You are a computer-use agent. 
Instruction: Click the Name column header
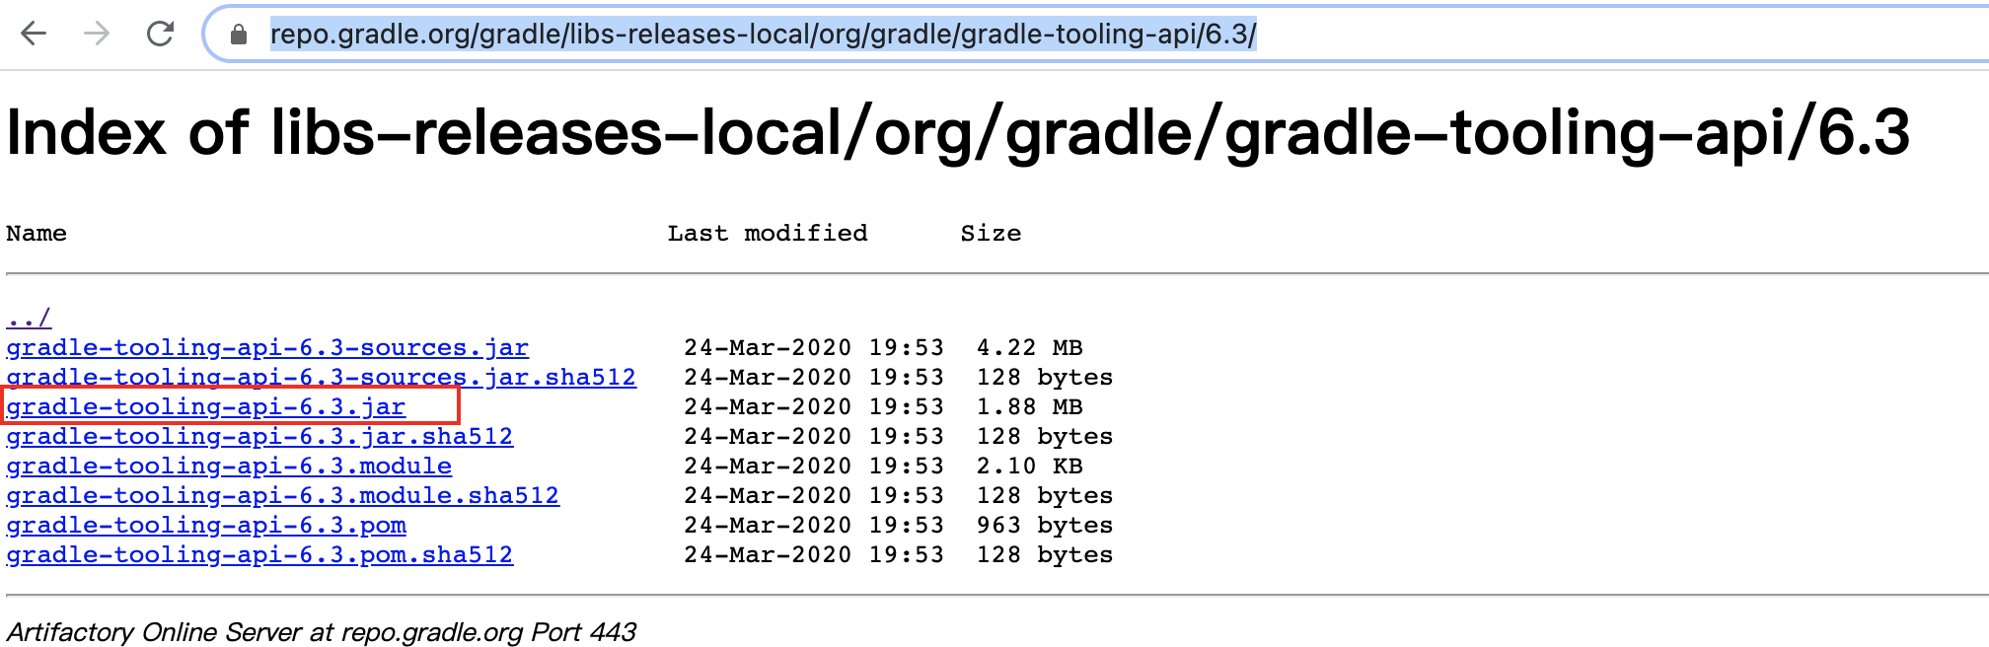37,233
